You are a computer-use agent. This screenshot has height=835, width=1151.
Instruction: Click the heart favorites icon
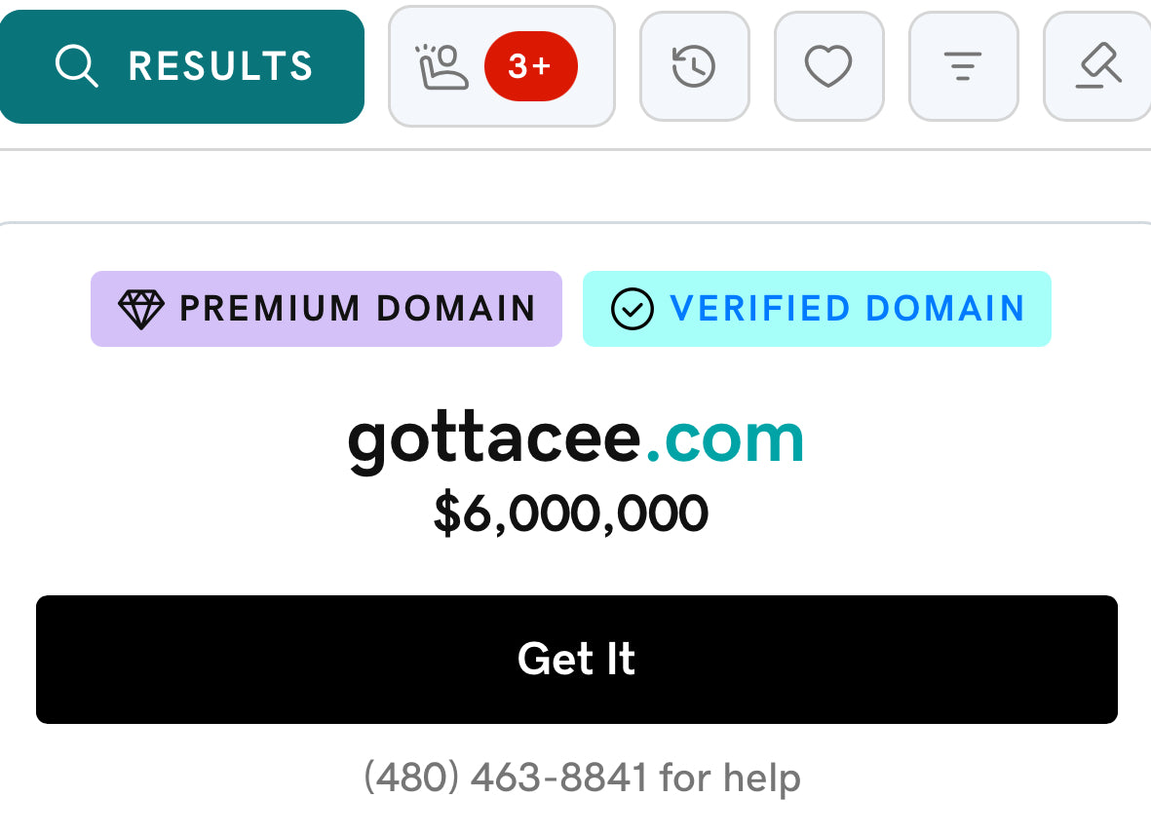828,66
